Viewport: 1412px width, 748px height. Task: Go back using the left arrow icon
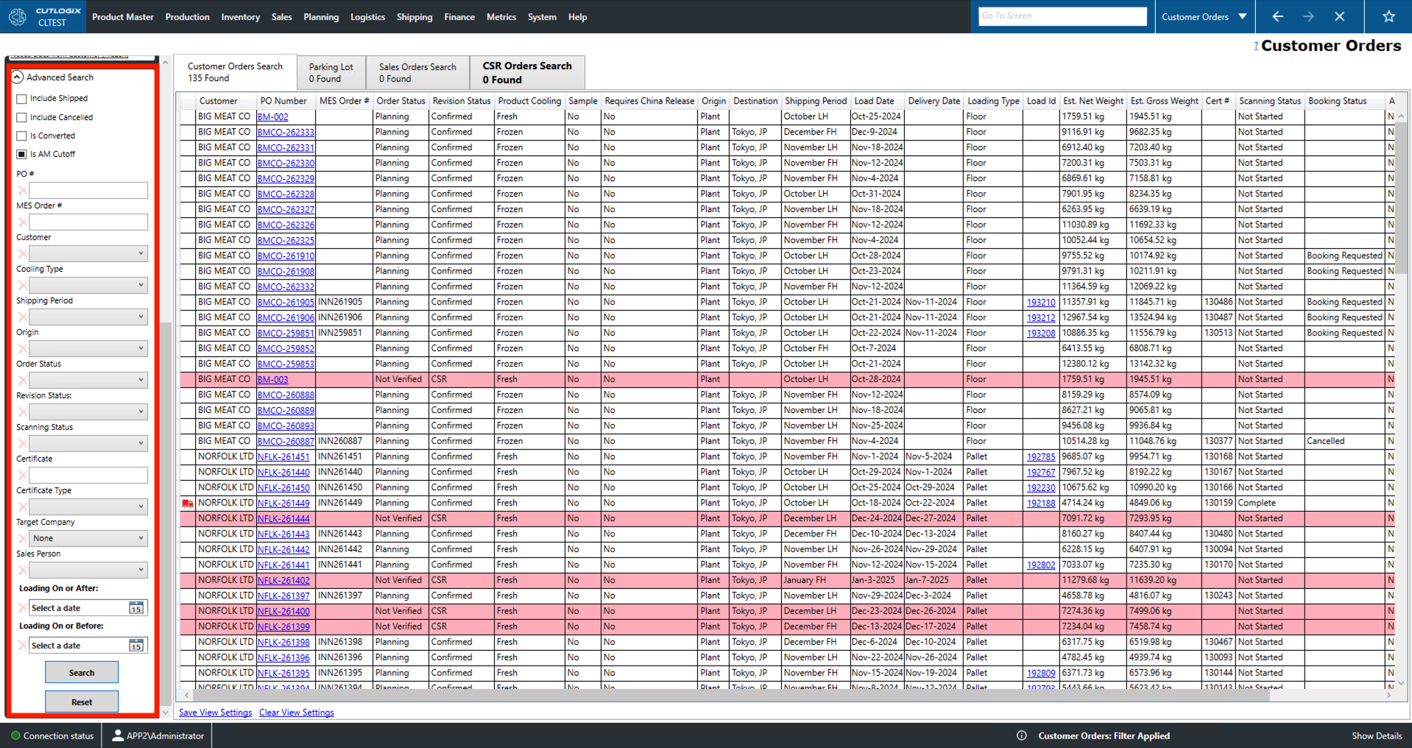[x=1277, y=16]
